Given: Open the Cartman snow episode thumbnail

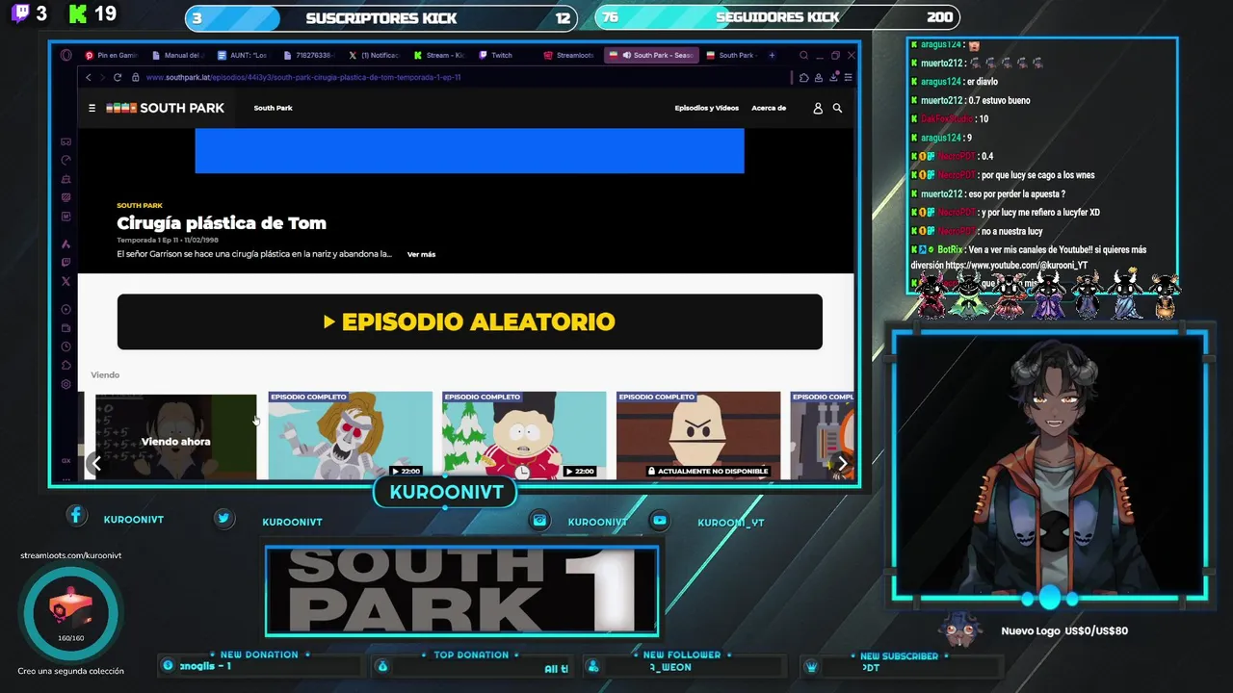Looking at the screenshot, I should (x=524, y=435).
